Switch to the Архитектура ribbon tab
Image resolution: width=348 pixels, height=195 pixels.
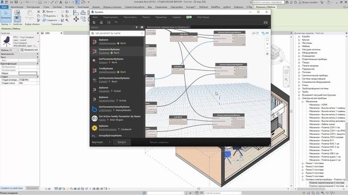(x=17, y=7)
